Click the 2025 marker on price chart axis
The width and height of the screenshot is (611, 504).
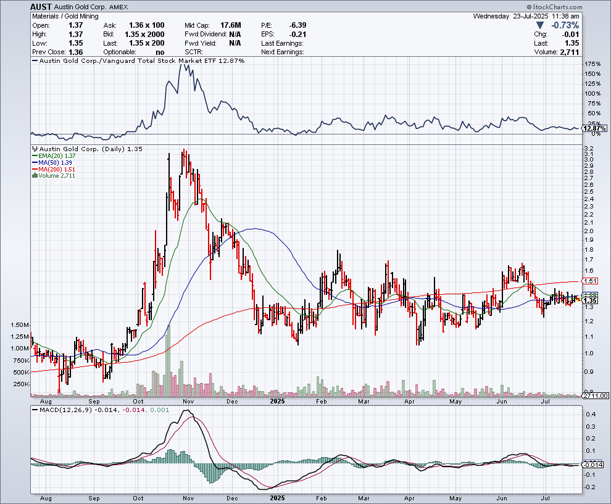(x=278, y=400)
